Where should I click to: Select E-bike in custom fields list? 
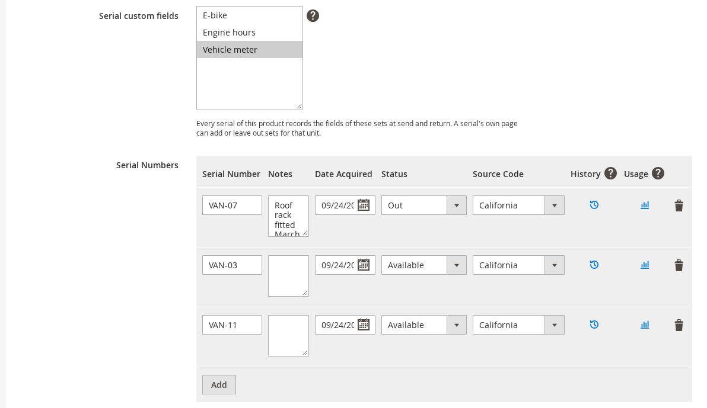click(249, 15)
